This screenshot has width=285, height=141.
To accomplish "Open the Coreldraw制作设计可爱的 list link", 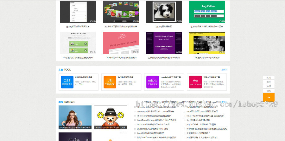I will click(x=156, y=111).
